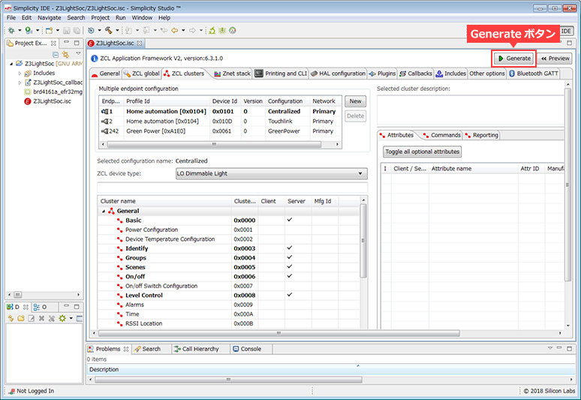Click the New wizard icon in toolbar
This screenshot has height=400, width=581.
49,30
